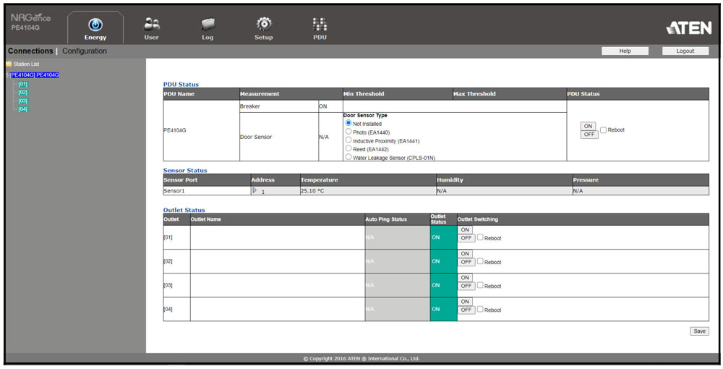This screenshot has width=723, height=369.
Task: Click the NRGence PE4104G logo
Action: coord(31,22)
